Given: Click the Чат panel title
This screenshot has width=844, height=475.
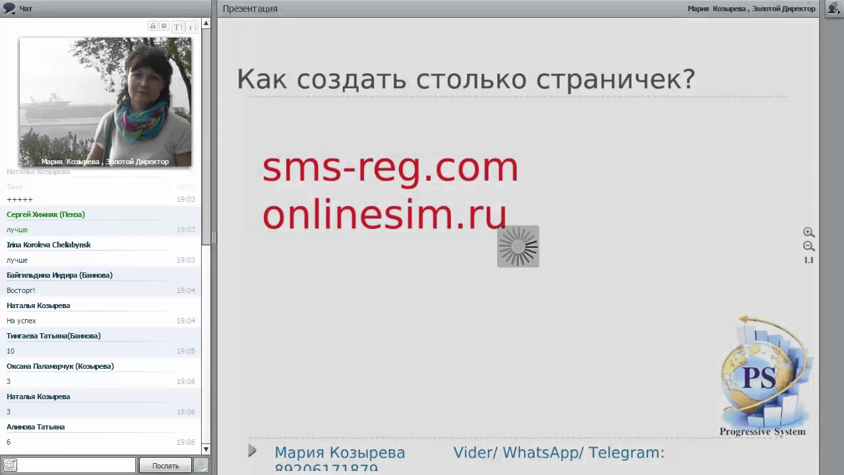Looking at the screenshot, I should pyautogui.click(x=26, y=9).
